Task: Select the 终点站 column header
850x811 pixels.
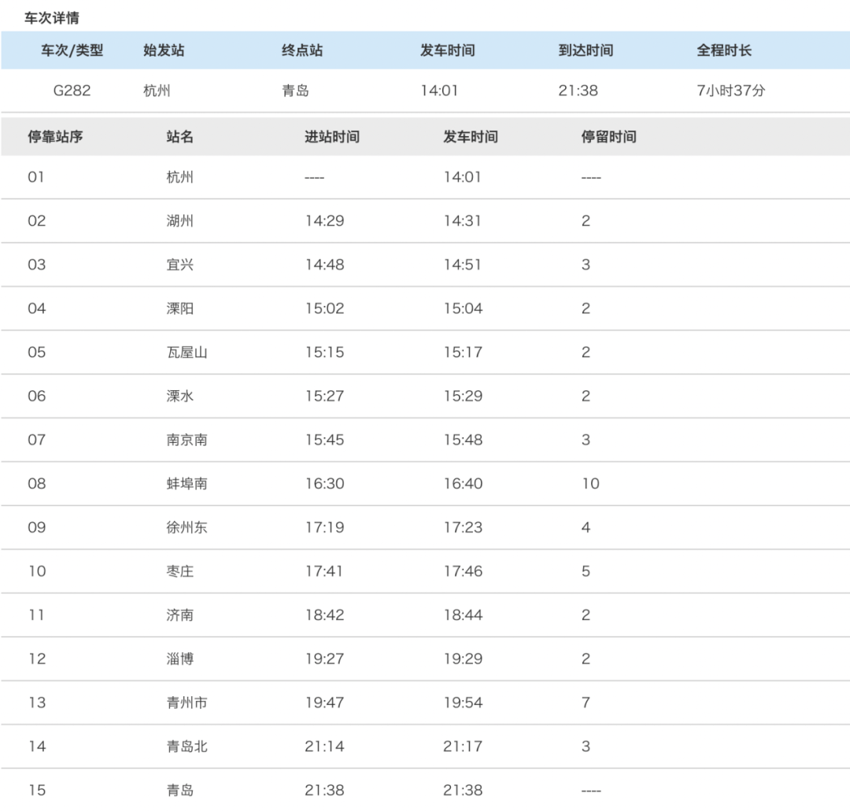Action: pos(302,50)
